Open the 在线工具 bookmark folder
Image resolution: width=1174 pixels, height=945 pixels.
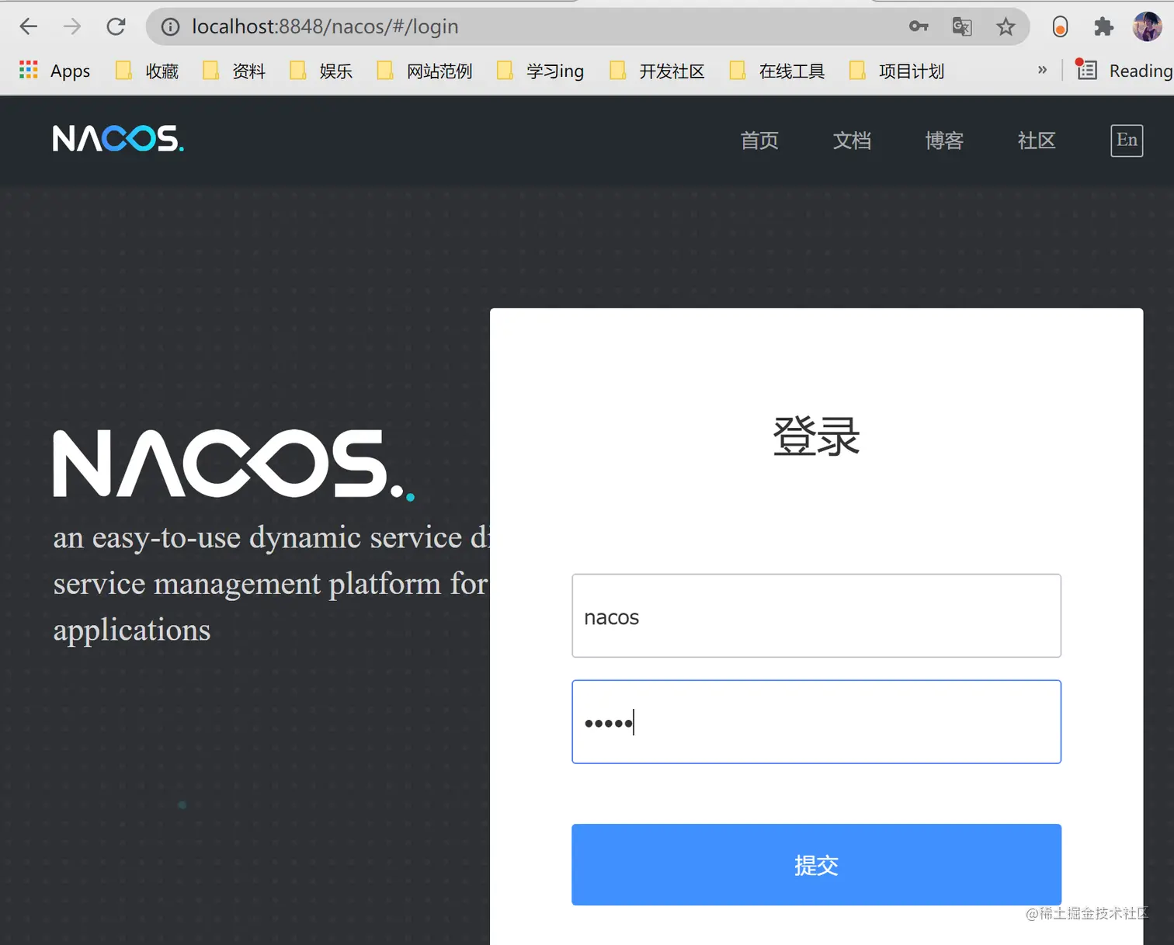776,71
